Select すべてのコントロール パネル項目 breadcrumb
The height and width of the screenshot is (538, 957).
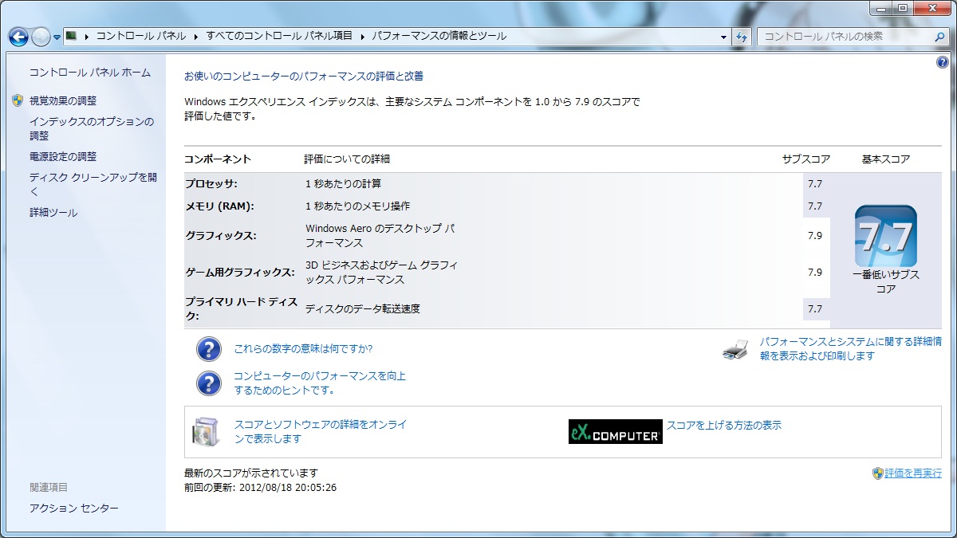[x=279, y=36]
